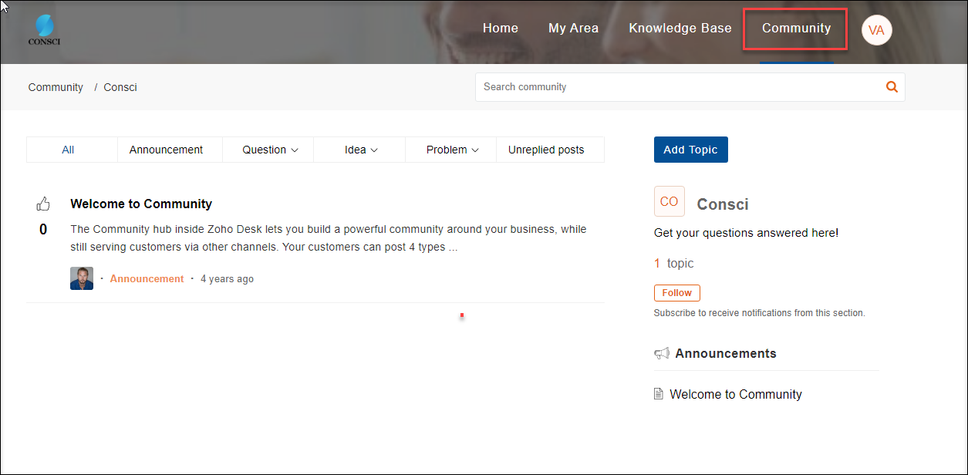The image size is (968, 475).
Task: Open the VA user avatar menu
Action: pos(876,30)
